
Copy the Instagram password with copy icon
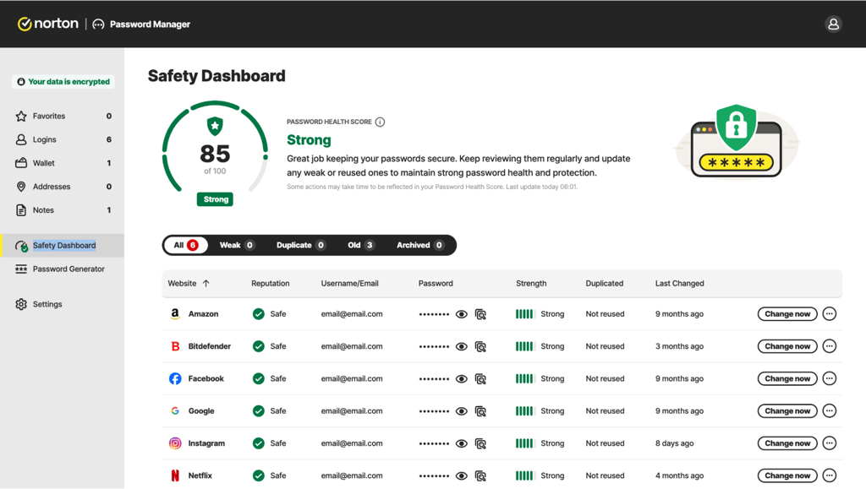click(480, 443)
